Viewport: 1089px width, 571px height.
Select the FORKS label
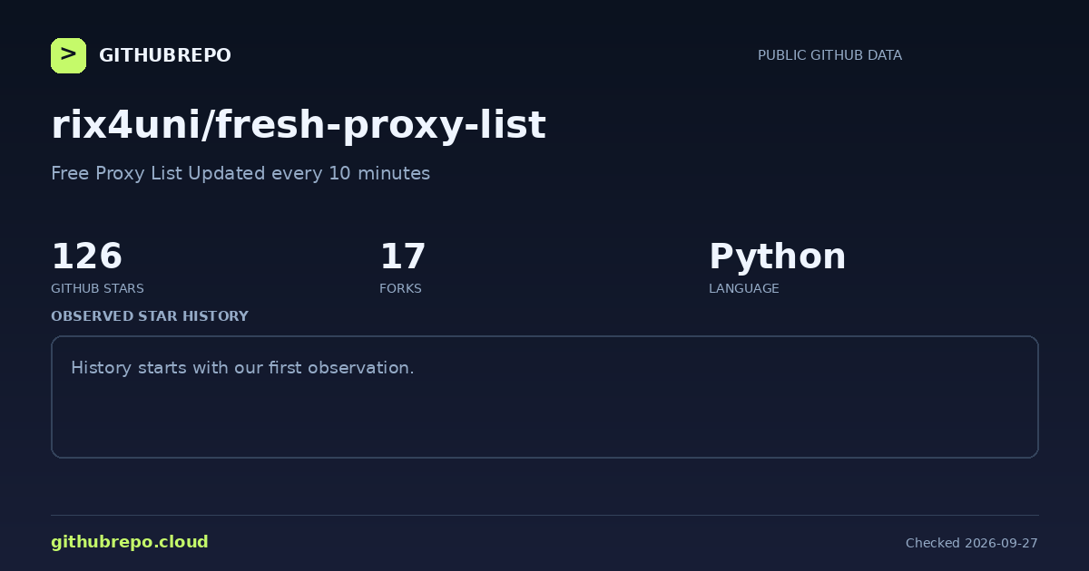pyautogui.click(x=400, y=288)
